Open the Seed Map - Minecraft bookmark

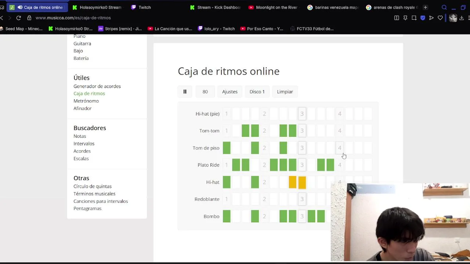tap(21, 29)
